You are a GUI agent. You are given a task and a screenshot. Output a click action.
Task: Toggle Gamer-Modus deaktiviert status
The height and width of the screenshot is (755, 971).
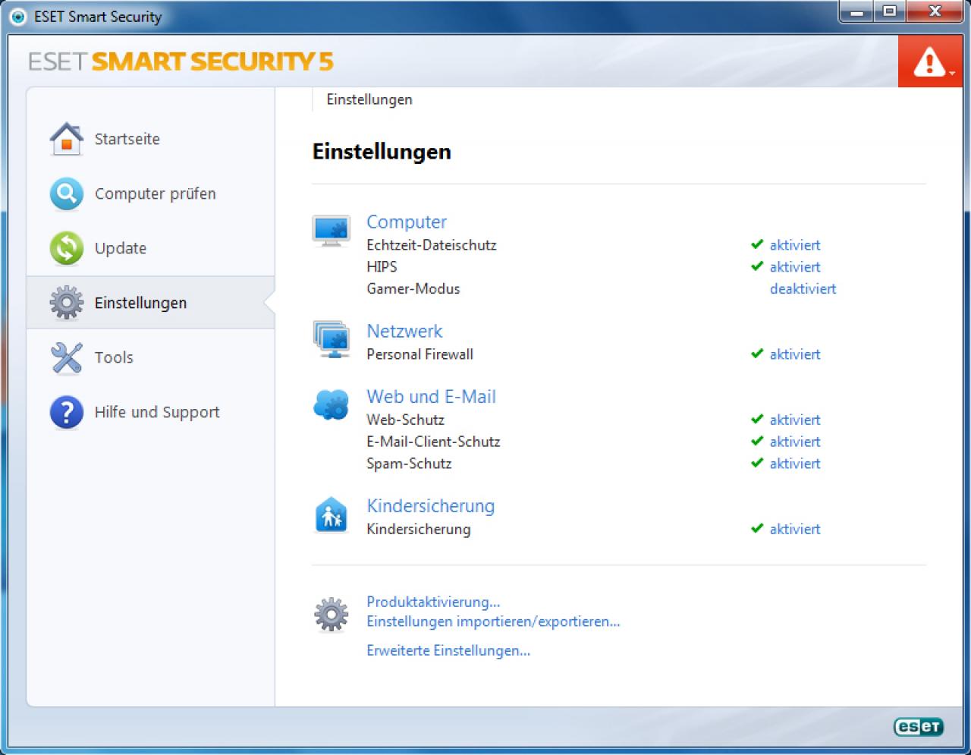[803, 289]
